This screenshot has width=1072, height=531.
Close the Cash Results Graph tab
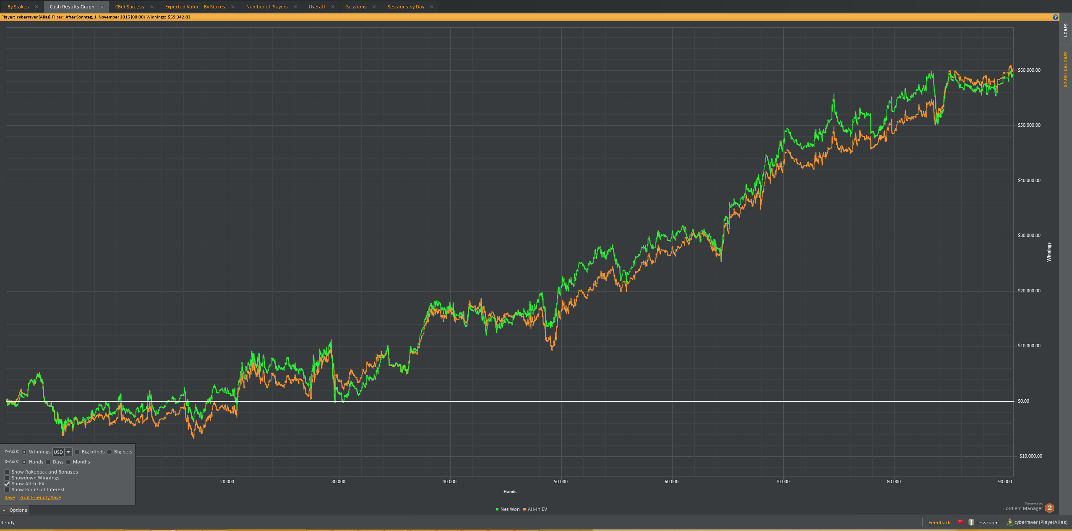point(102,7)
